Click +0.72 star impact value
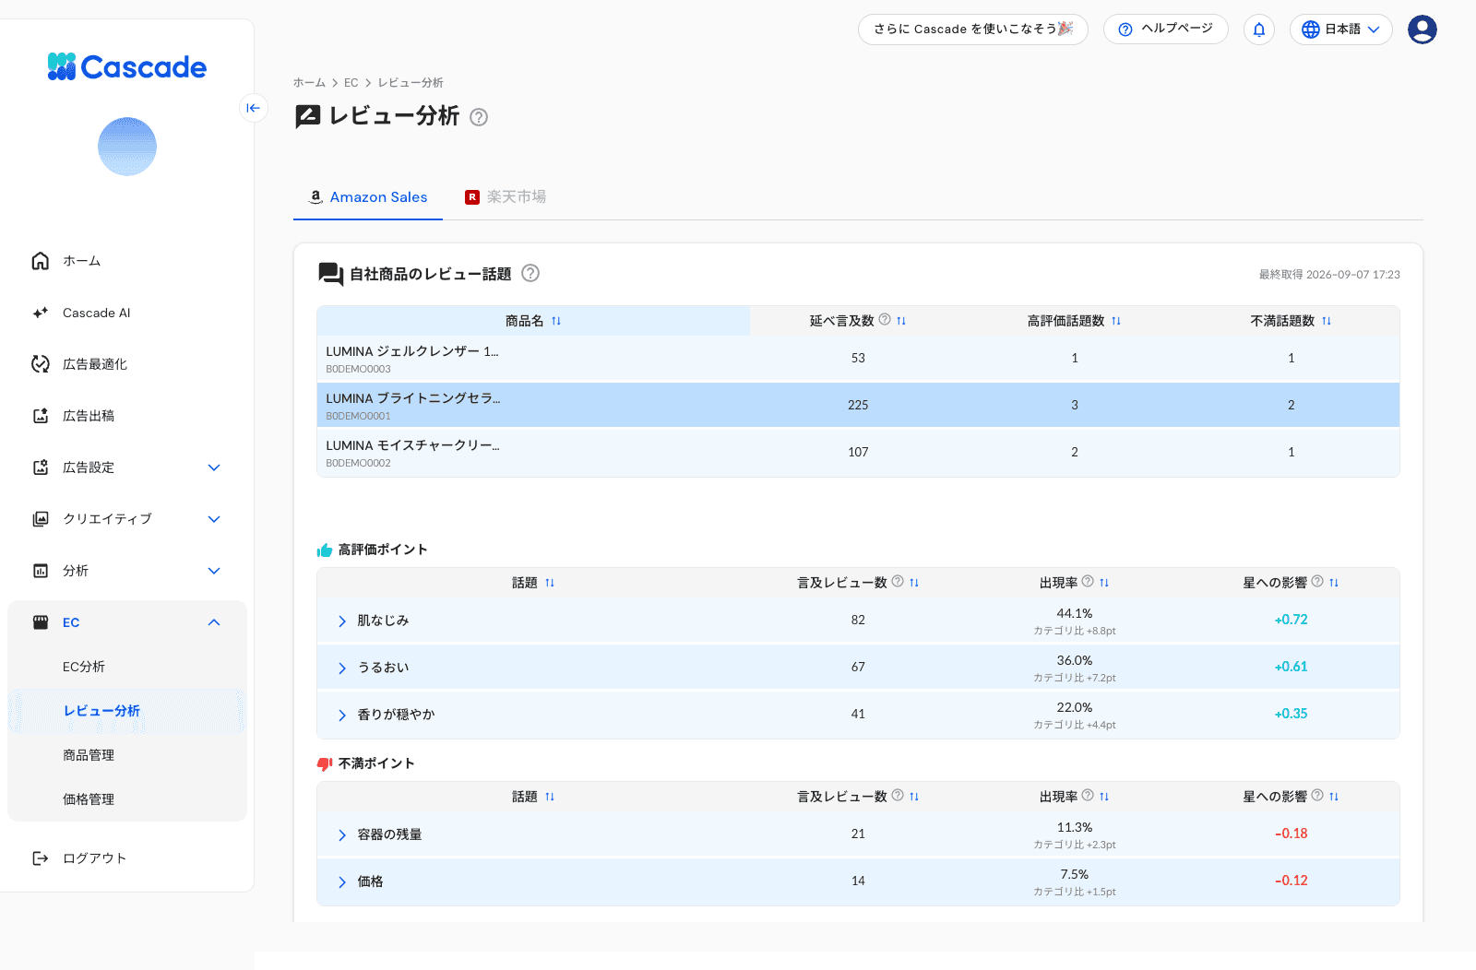This screenshot has width=1476, height=970. [x=1291, y=620]
